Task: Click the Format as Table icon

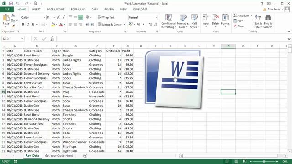Action: point(183,18)
